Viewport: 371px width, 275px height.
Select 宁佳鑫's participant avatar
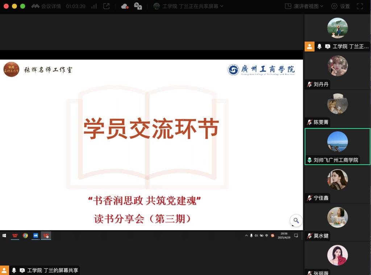coord(337,179)
